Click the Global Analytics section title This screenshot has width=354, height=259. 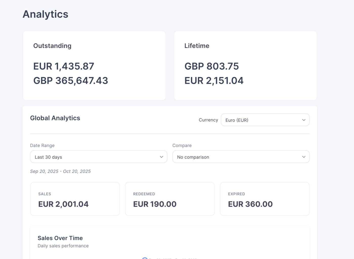[55, 118]
